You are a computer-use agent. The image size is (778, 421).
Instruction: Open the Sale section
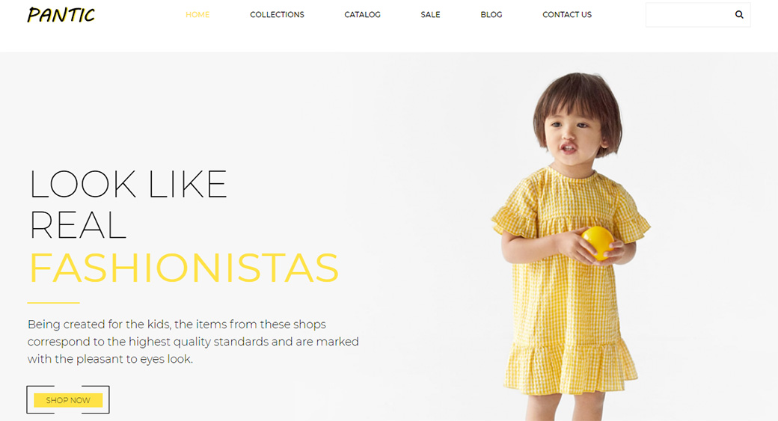[x=430, y=15]
